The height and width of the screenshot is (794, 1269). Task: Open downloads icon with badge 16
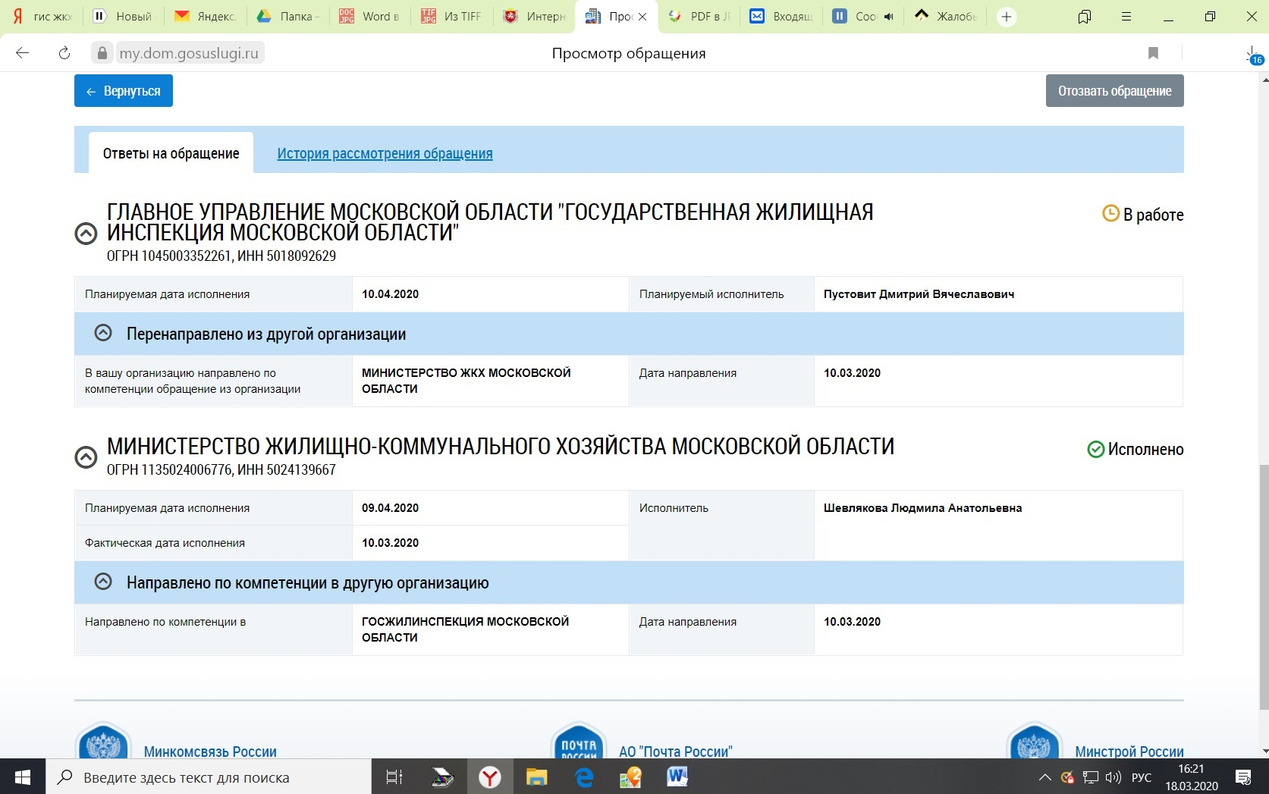tap(1252, 54)
